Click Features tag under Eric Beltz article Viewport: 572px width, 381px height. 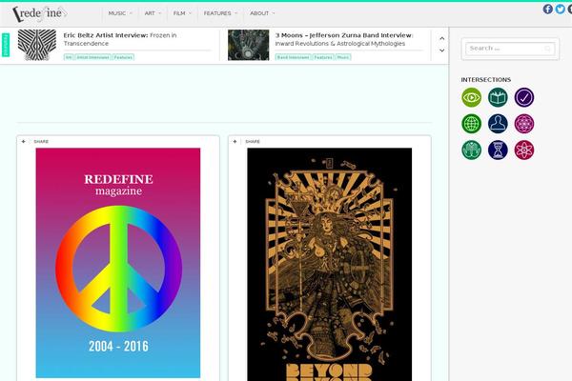(123, 57)
